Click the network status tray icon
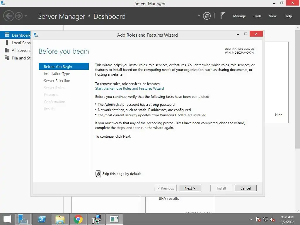 [265, 219]
